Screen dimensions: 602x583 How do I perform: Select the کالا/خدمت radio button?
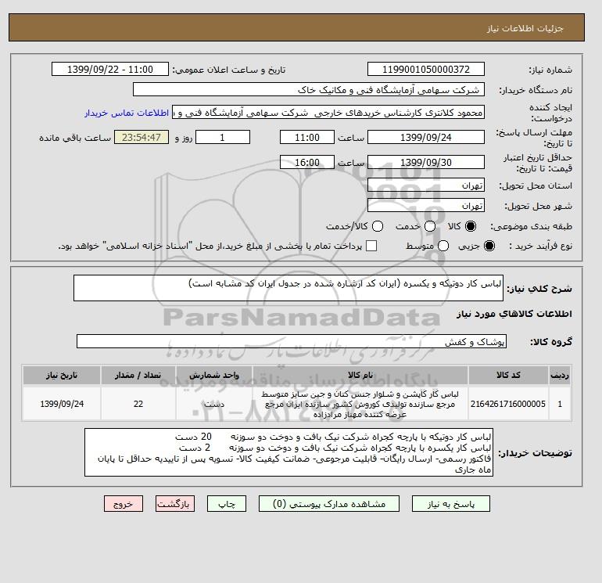(x=378, y=226)
